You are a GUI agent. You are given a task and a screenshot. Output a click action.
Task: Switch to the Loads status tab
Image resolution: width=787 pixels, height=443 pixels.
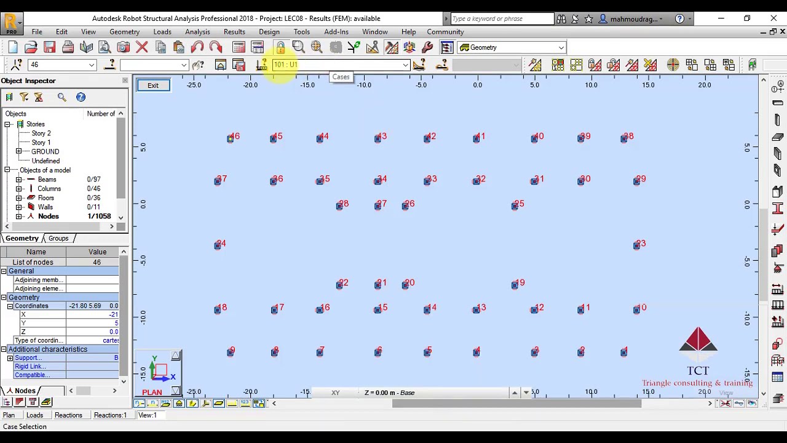(x=34, y=415)
